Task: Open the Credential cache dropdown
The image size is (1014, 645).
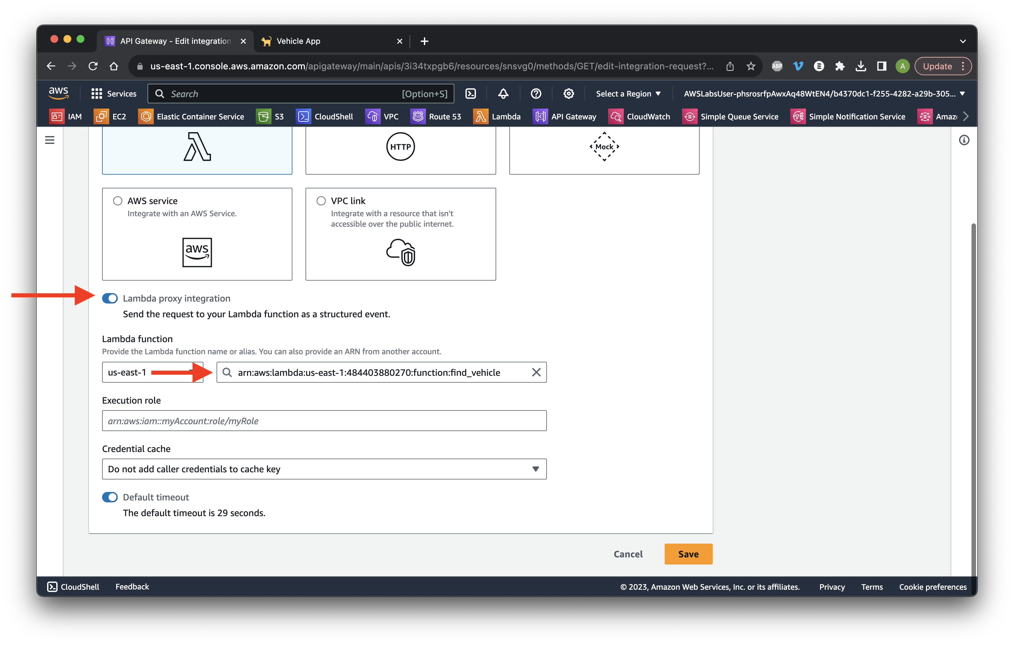Action: coord(324,469)
